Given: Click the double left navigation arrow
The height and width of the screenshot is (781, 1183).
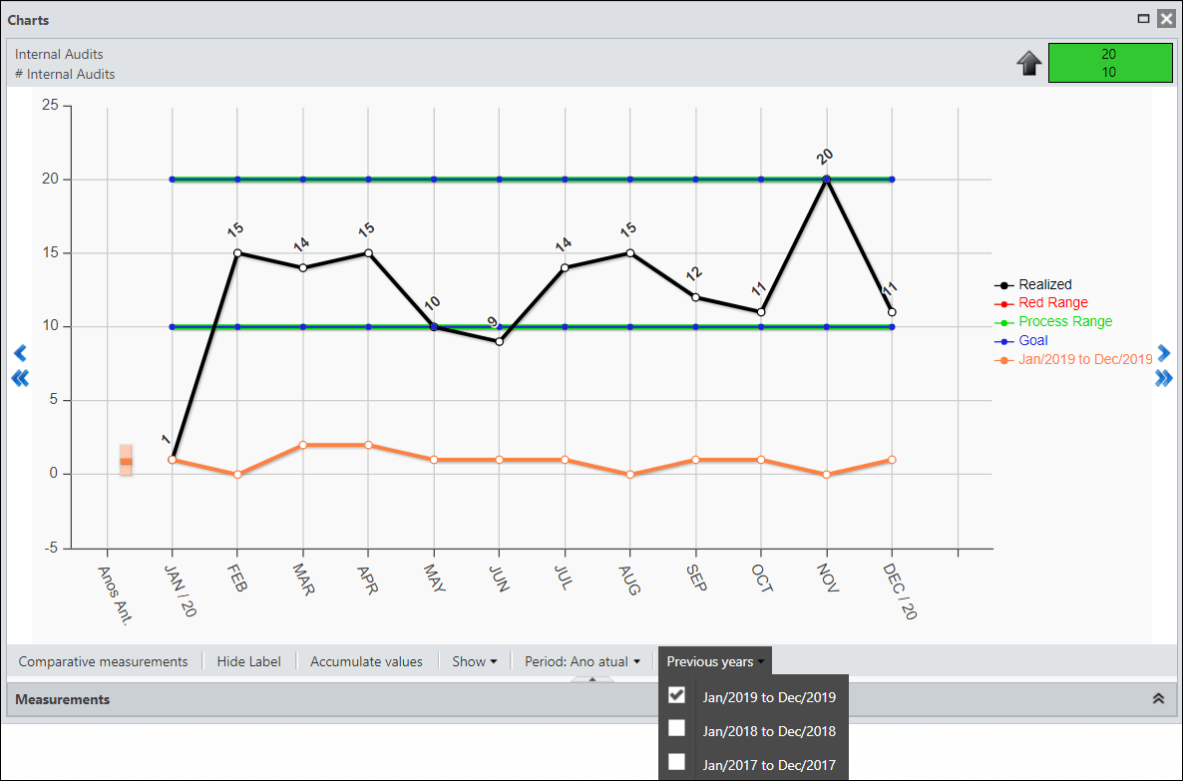Looking at the screenshot, I should tap(20, 378).
